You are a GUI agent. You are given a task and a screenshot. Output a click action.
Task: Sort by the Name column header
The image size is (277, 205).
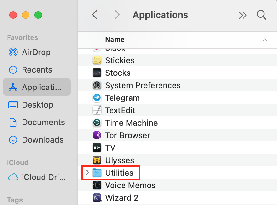(115, 40)
